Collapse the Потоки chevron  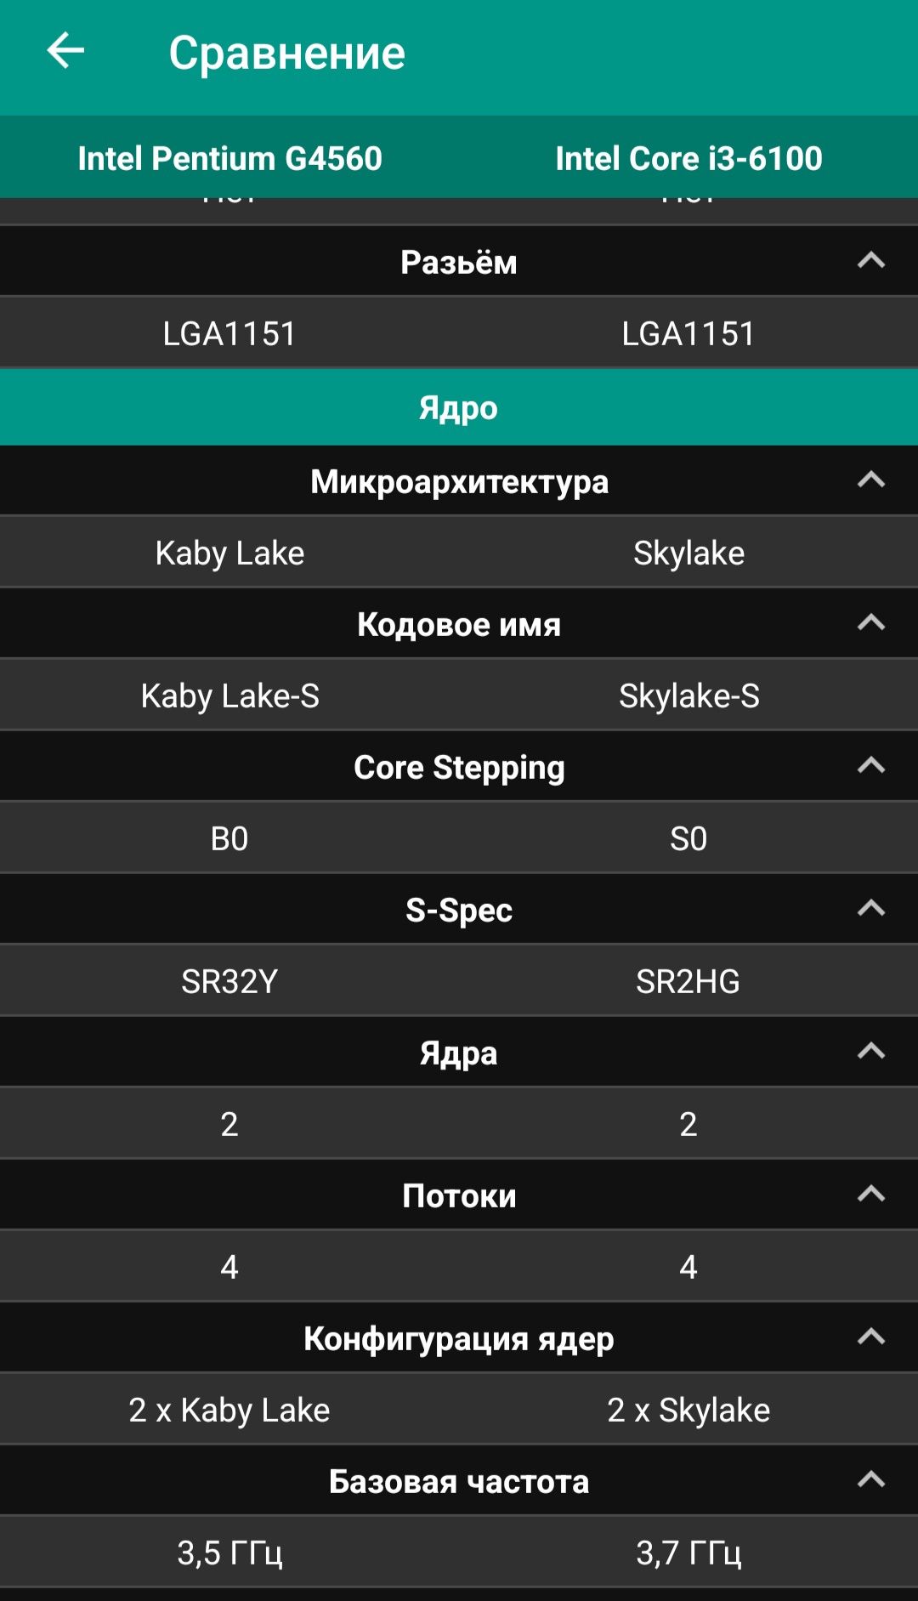(871, 1194)
